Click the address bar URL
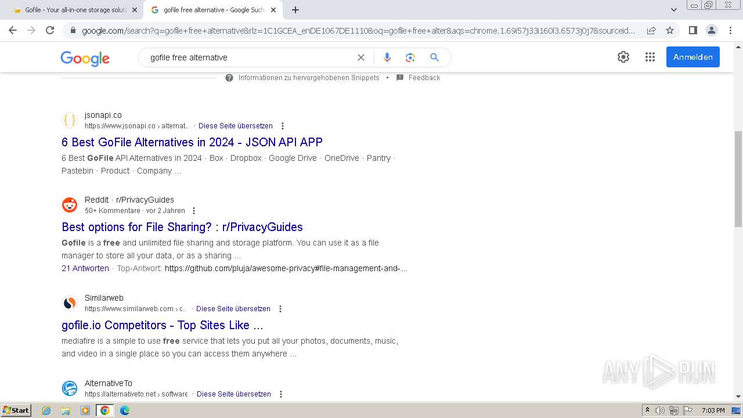The width and height of the screenshot is (743, 418). (358, 30)
